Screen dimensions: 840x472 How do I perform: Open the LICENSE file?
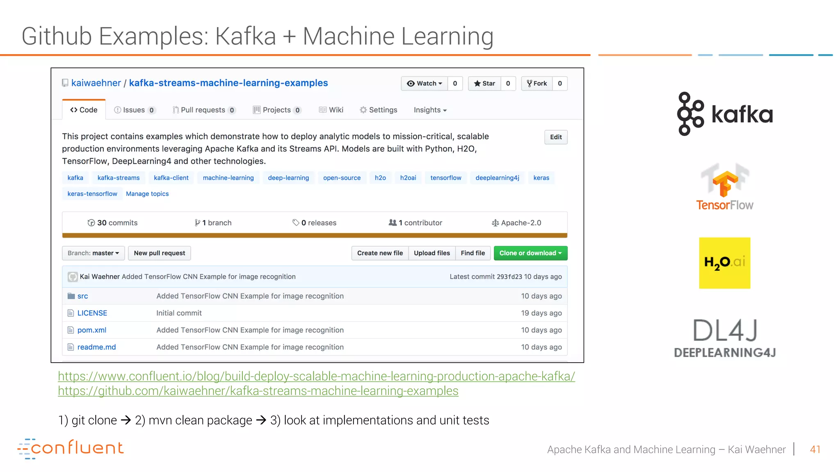(x=92, y=313)
